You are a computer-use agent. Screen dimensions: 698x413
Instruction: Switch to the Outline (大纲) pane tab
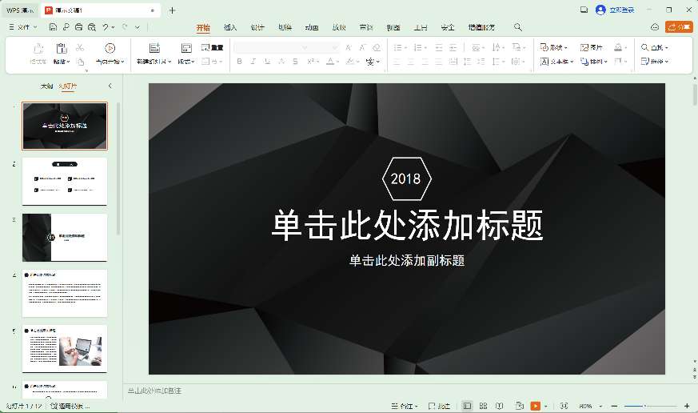coord(46,86)
